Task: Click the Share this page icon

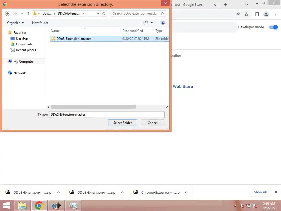Action: pos(238,15)
